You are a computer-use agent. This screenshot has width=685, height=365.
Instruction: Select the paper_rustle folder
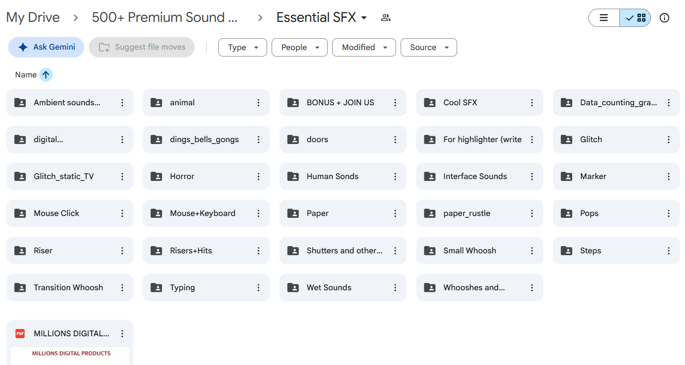(479, 213)
